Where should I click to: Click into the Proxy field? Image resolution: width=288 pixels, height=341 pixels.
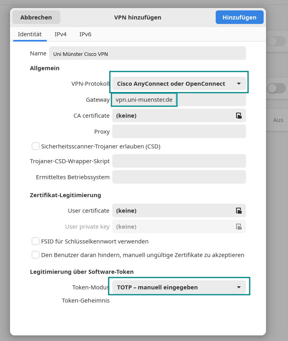click(x=179, y=131)
